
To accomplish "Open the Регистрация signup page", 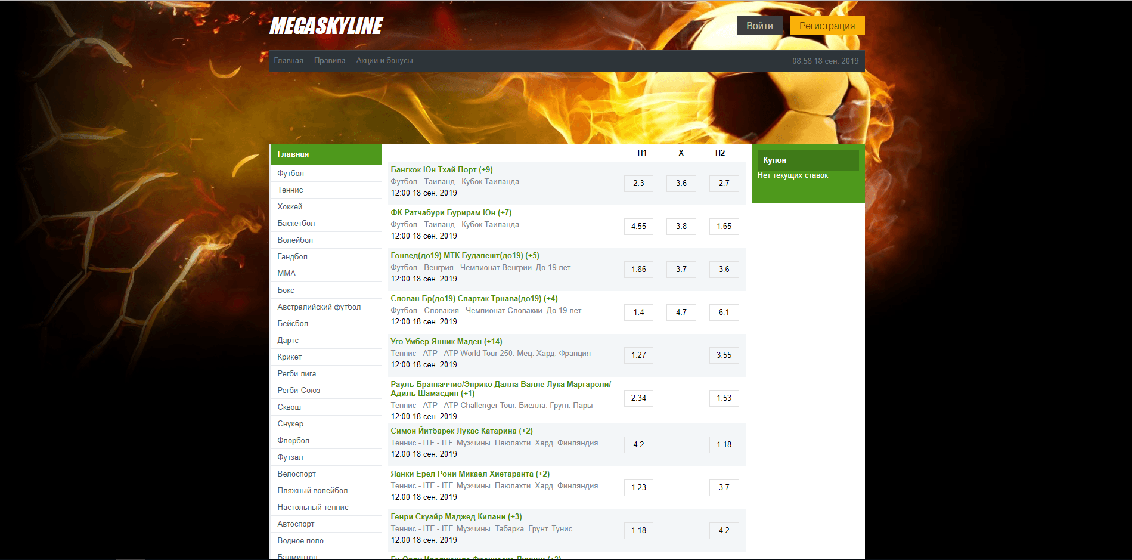I will (826, 26).
